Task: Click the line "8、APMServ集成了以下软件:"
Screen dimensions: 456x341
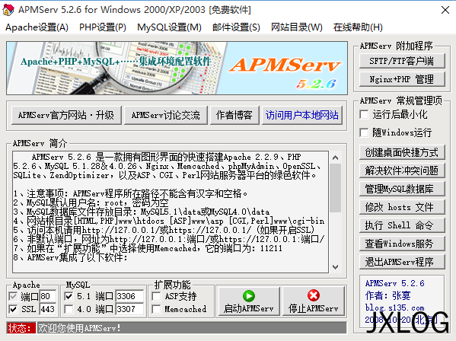Action: coord(70,257)
